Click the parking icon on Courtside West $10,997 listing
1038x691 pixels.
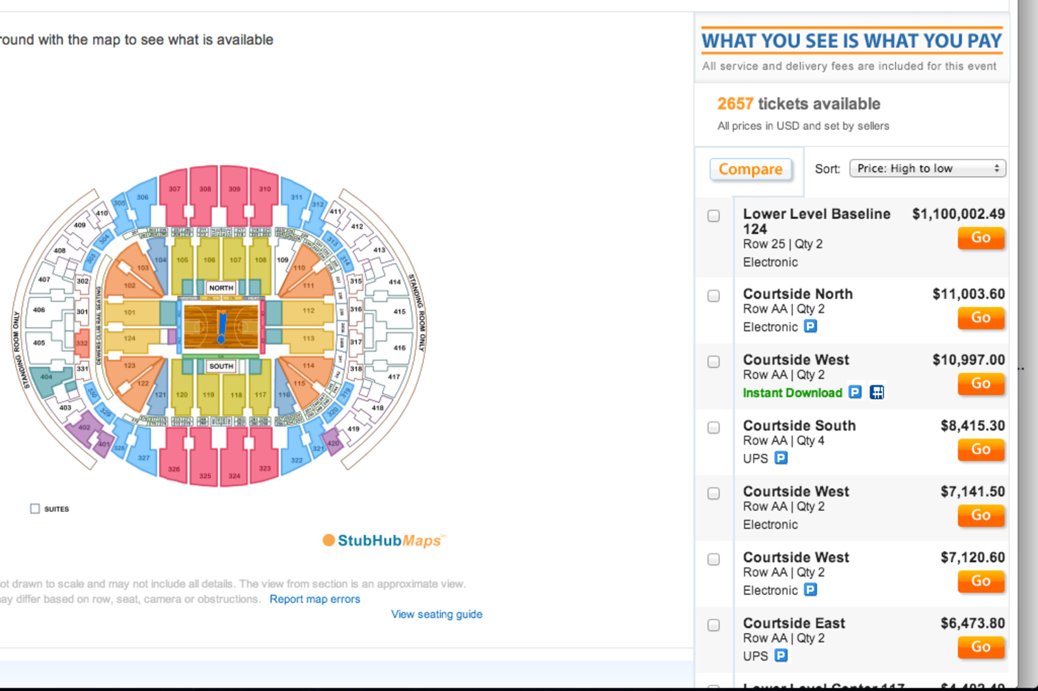[x=854, y=392]
